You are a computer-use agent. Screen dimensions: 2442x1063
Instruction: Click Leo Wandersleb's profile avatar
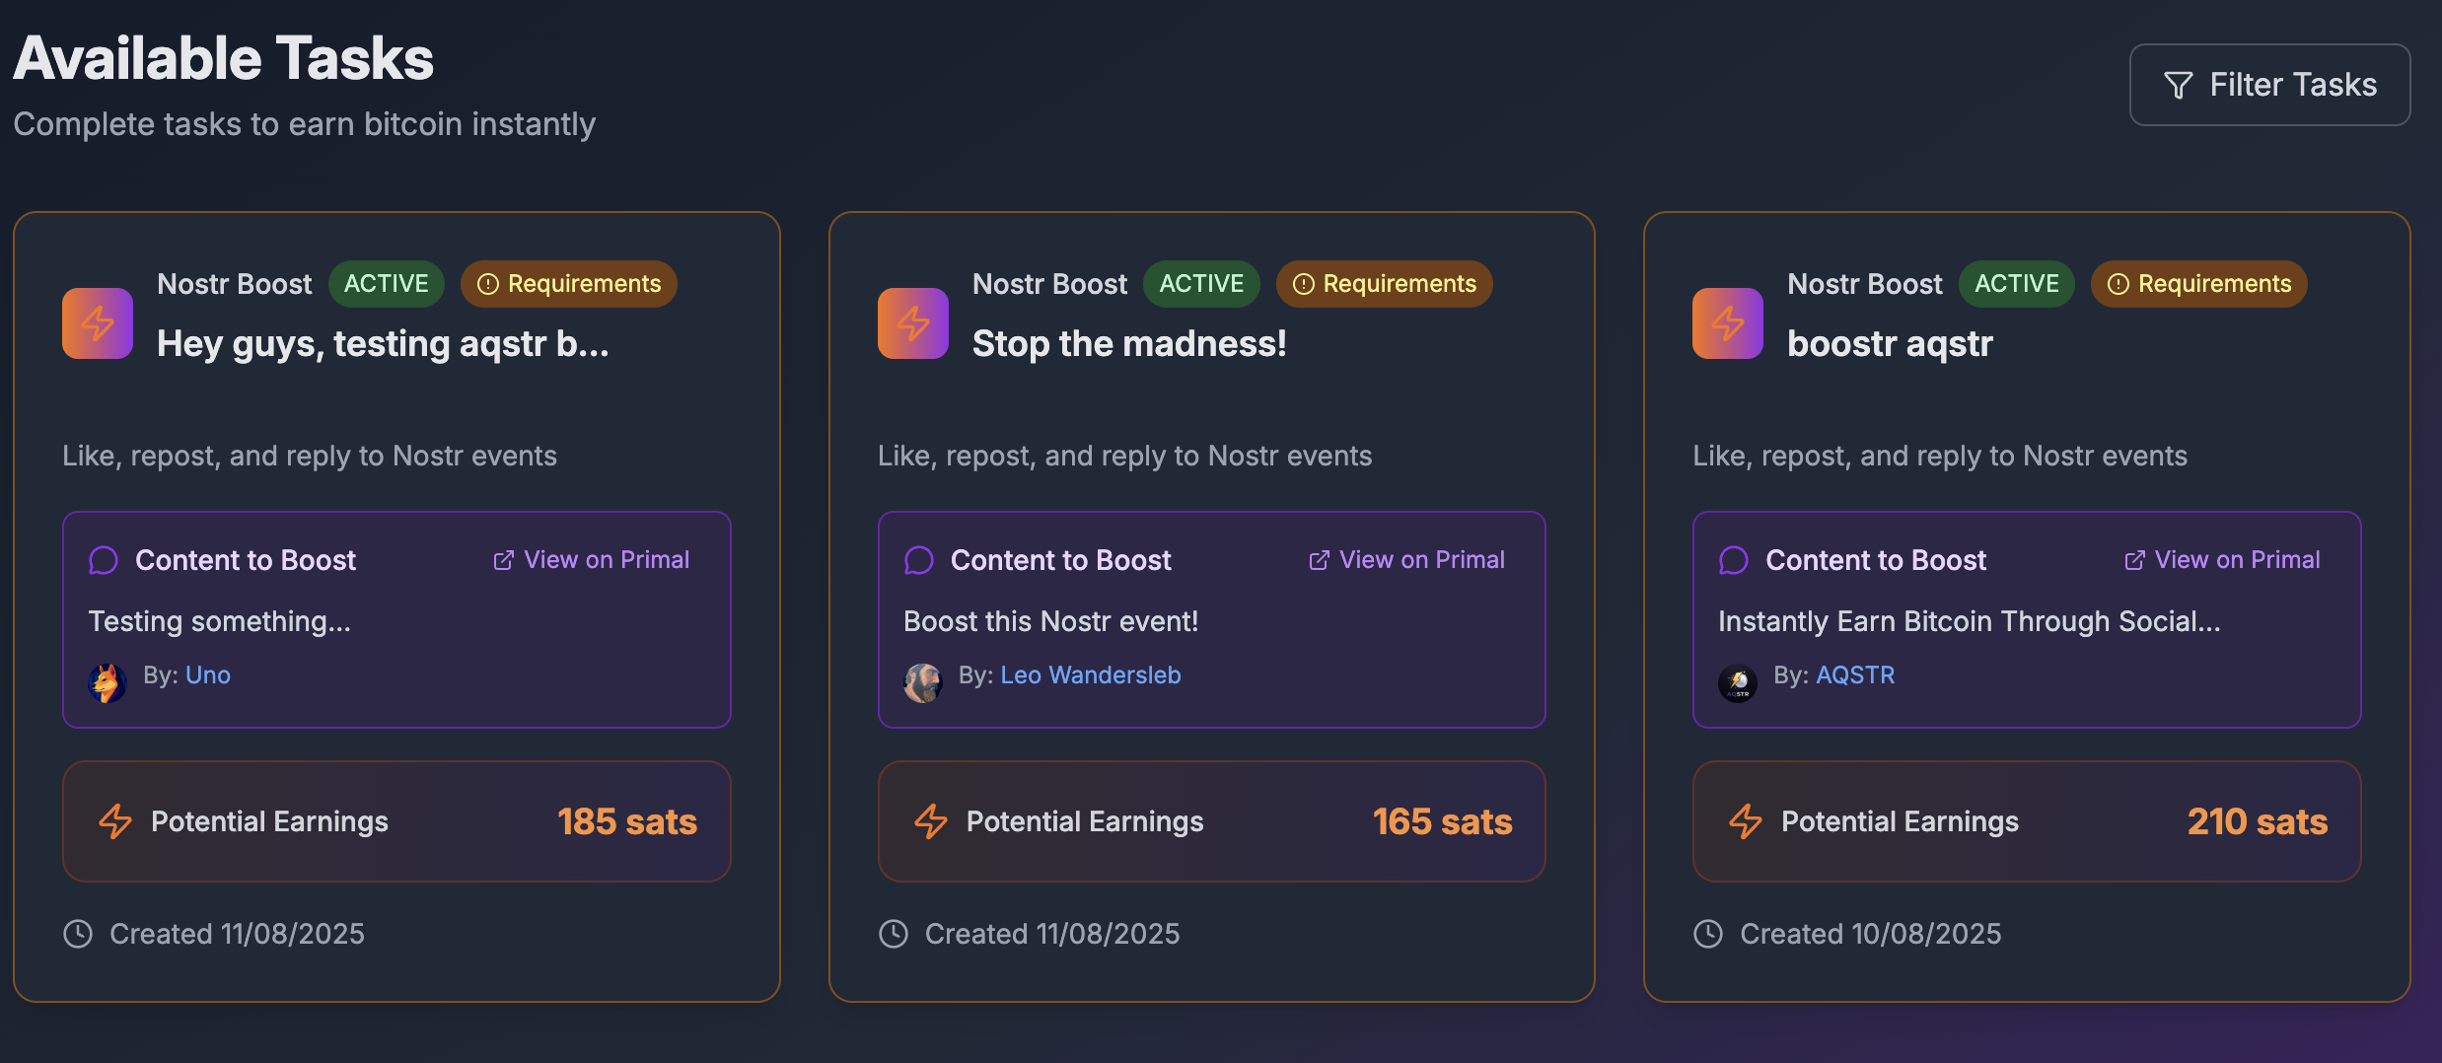[x=923, y=682]
